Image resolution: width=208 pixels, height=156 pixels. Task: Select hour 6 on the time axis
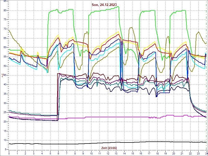tap(58, 154)
